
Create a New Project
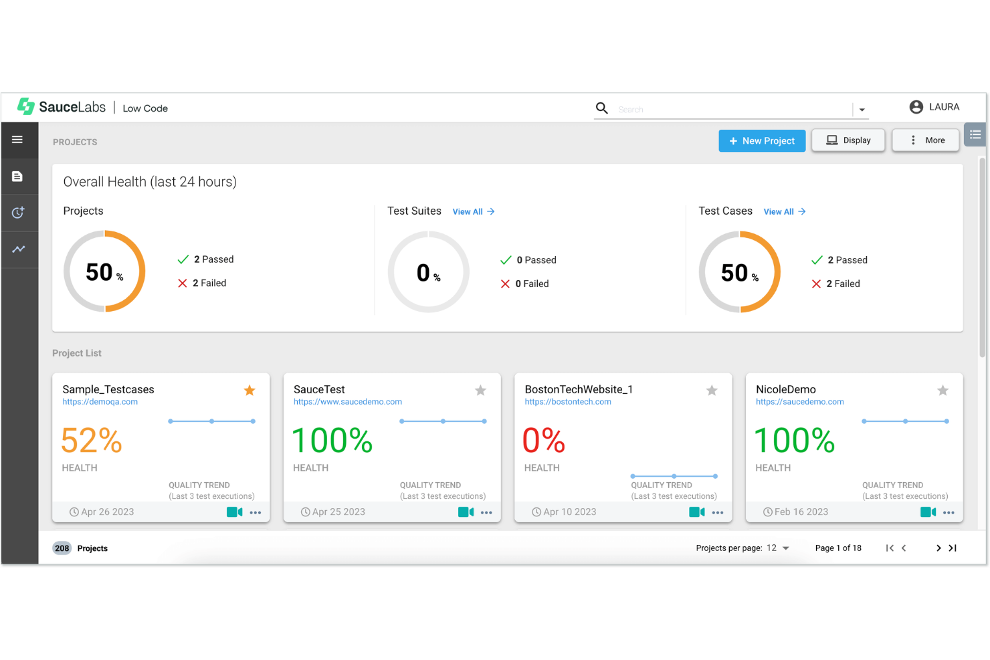(762, 140)
